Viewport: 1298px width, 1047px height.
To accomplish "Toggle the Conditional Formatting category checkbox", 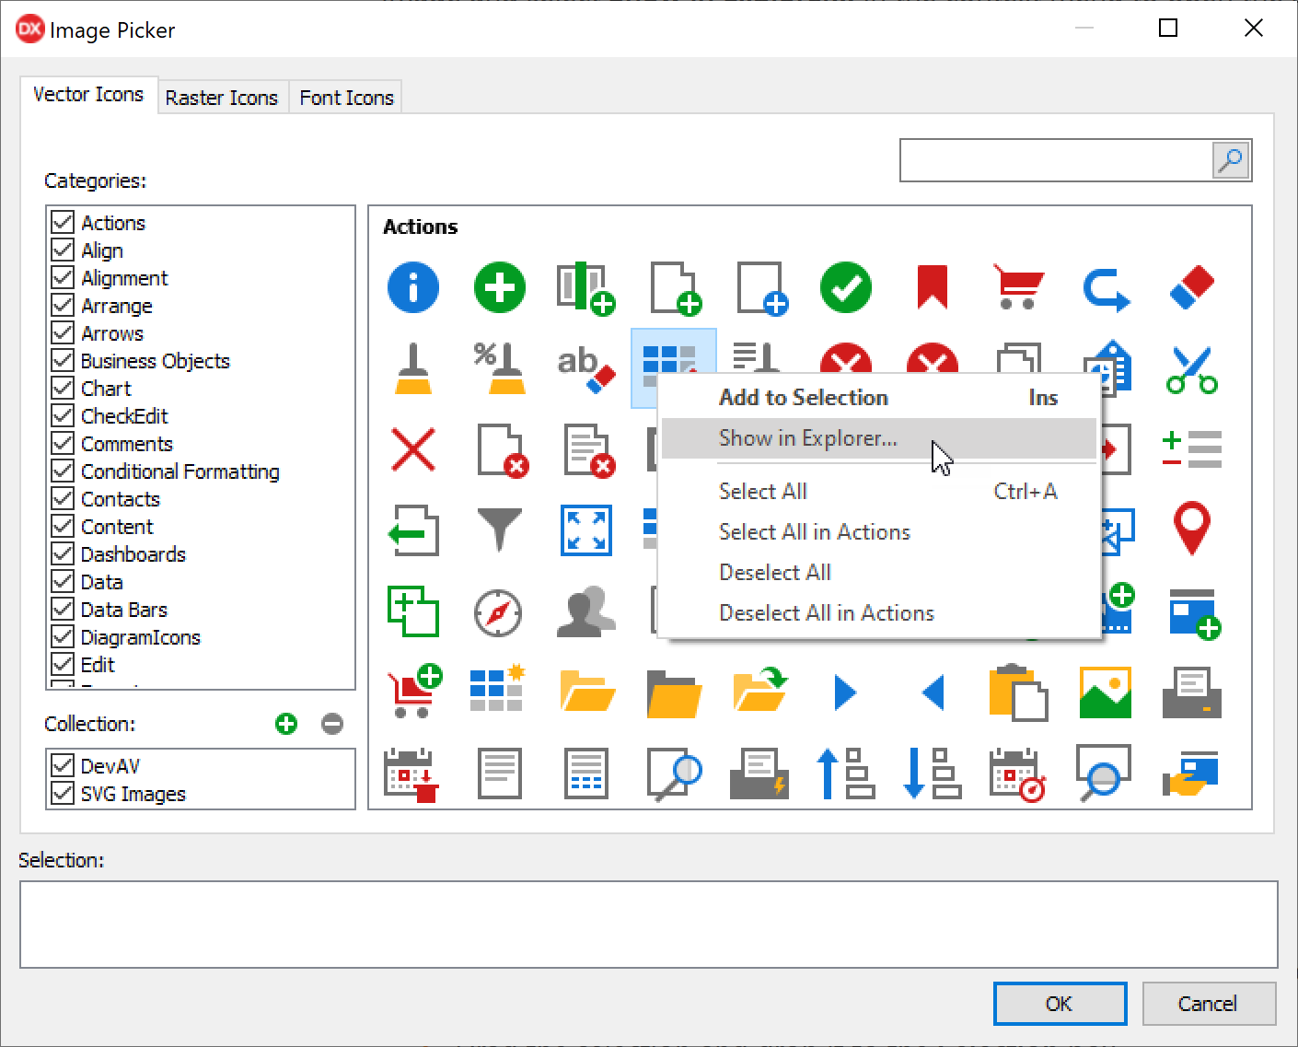I will pyautogui.click(x=63, y=471).
